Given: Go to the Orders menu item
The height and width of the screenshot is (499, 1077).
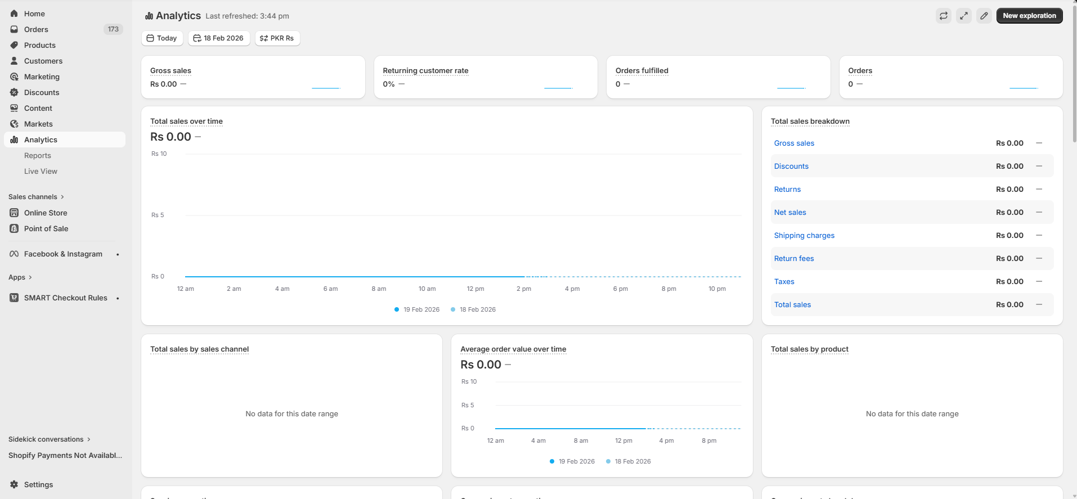Looking at the screenshot, I should [x=36, y=29].
